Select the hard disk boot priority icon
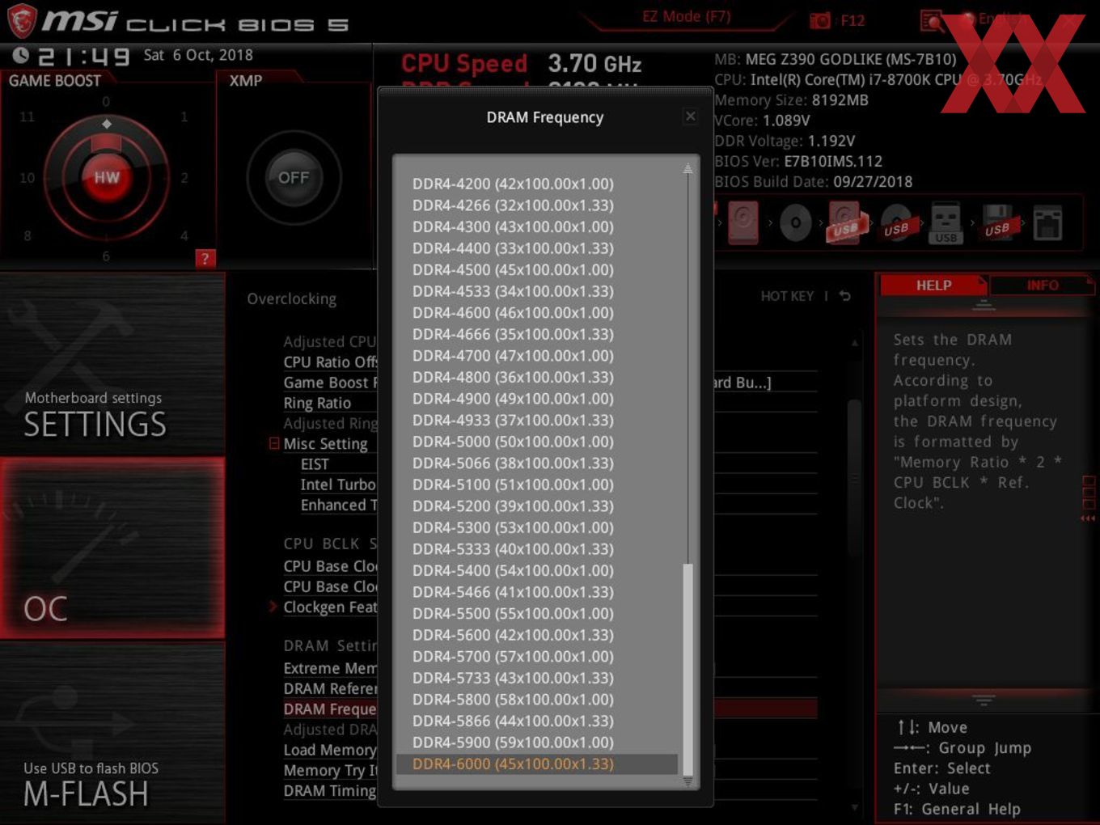Screen dimensions: 1100x825 click(743, 222)
